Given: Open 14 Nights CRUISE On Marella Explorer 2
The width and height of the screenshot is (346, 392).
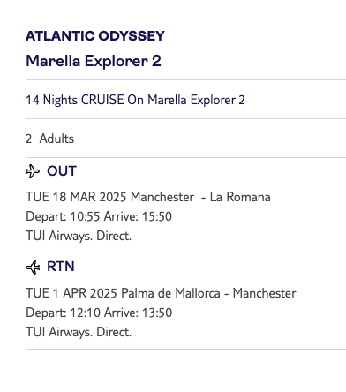Looking at the screenshot, I should tap(135, 100).
